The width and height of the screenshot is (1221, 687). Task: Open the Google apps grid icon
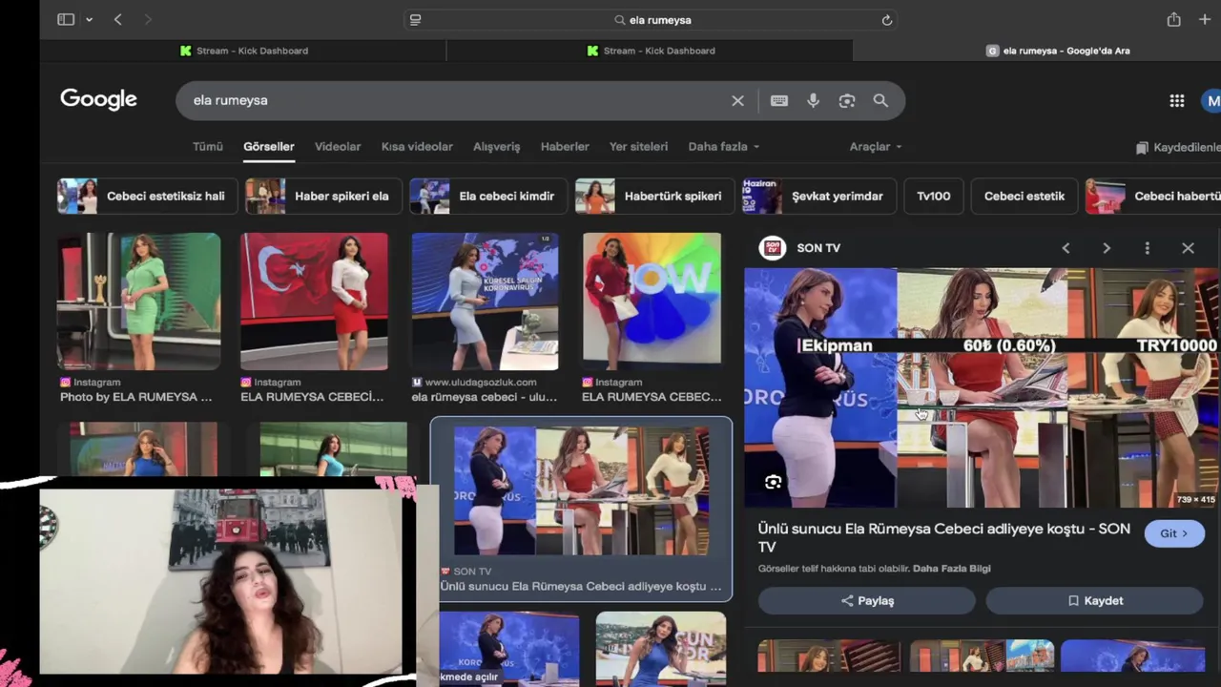coord(1177,101)
